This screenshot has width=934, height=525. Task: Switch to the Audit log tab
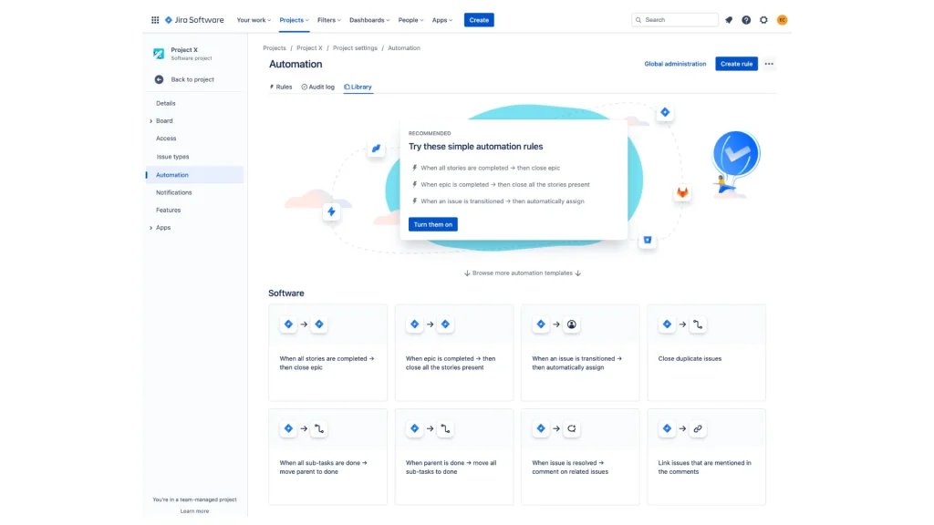tap(318, 87)
